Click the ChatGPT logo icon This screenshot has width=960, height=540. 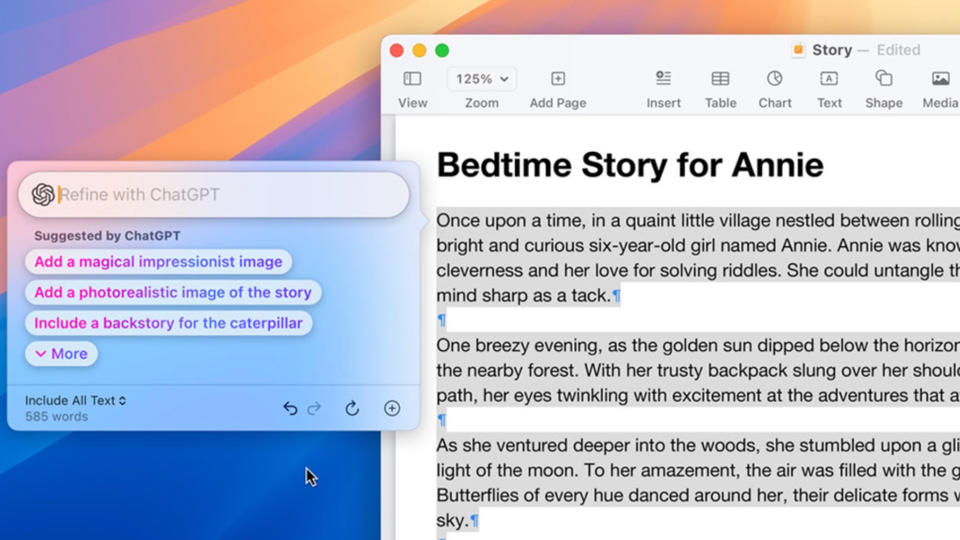point(43,194)
